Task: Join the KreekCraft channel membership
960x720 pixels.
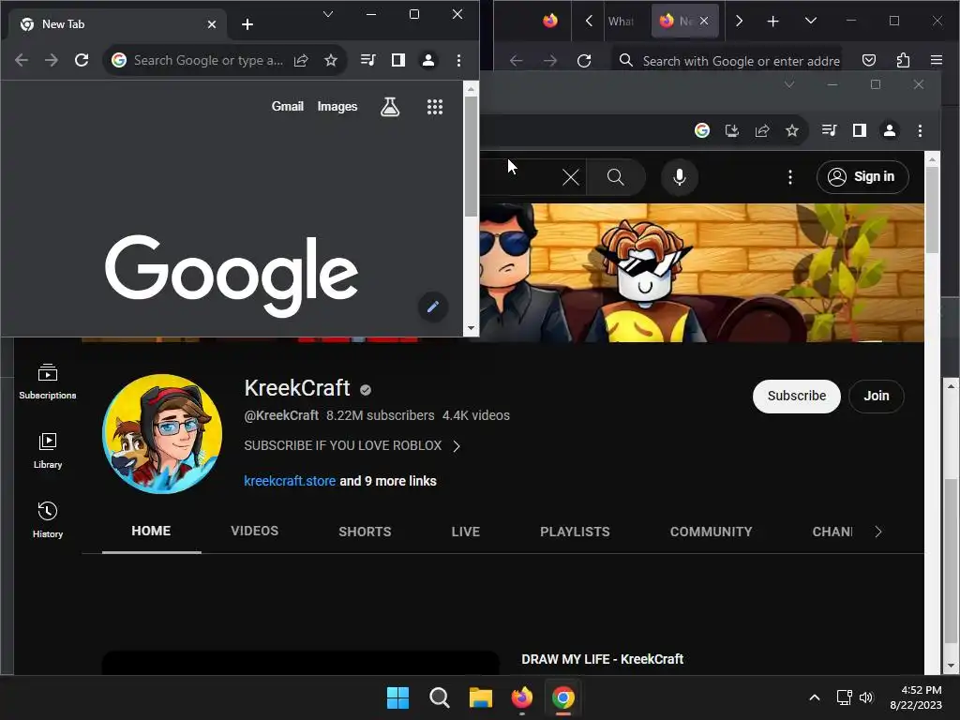Action: [877, 397]
